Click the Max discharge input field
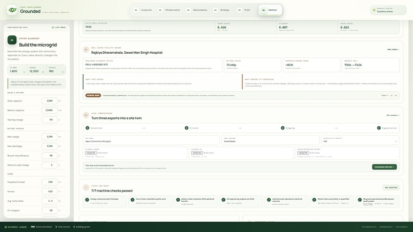 click(50, 146)
